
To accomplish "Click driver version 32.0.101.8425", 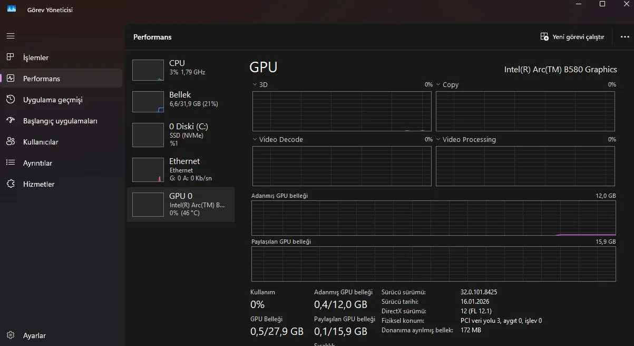I will (x=479, y=292).
